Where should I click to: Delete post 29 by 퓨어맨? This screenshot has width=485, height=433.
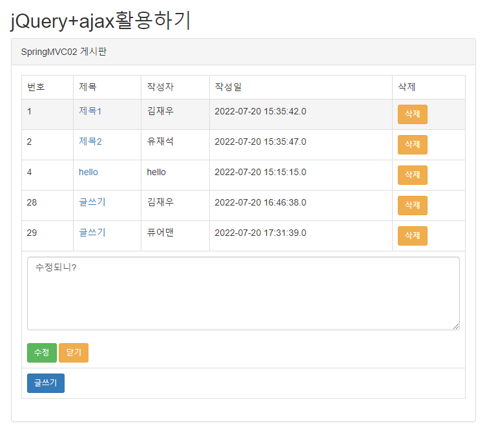coord(412,235)
